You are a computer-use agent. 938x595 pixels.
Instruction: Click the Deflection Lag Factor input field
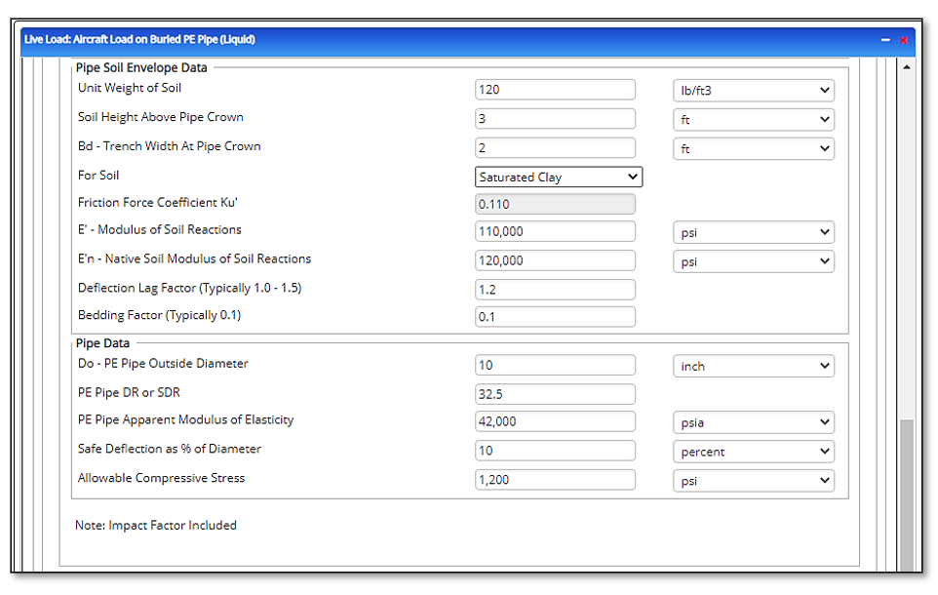point(555,290)
